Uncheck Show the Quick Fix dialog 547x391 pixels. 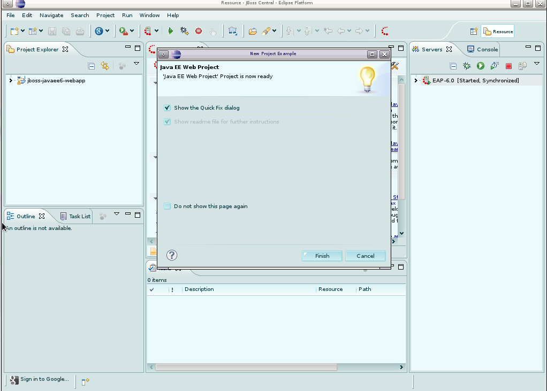coord(168,108)
